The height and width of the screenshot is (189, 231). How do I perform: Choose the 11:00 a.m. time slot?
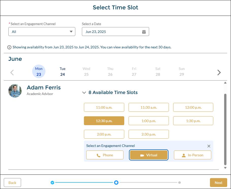pyautogui.click(x=104, y=107)
